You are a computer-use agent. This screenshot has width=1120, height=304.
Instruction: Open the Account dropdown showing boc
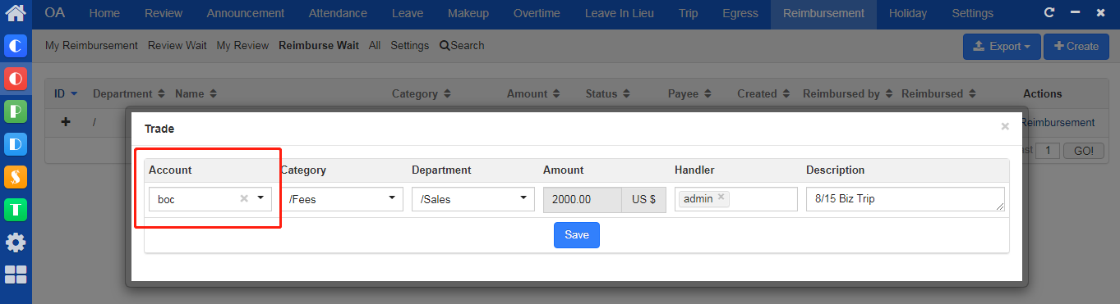pos(210,199)
